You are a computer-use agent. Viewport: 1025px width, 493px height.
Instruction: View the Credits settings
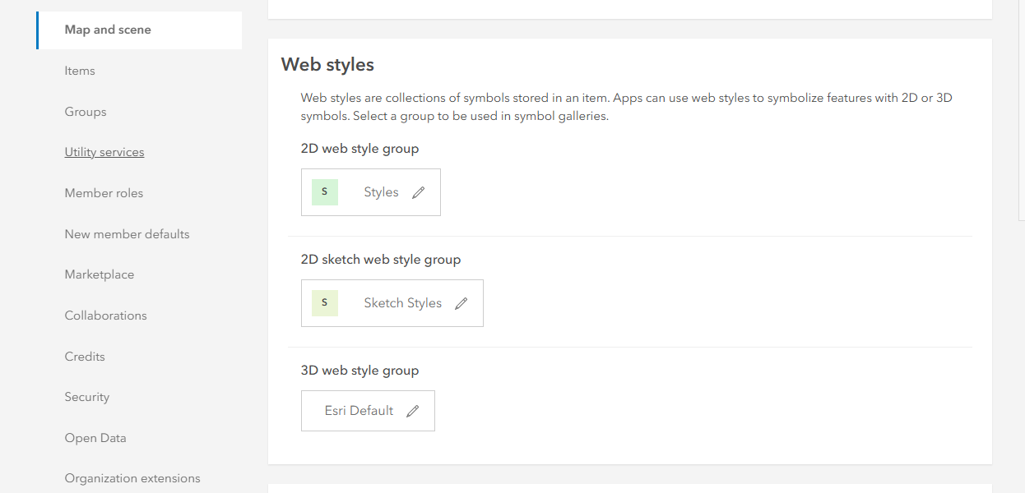[85, 357]
